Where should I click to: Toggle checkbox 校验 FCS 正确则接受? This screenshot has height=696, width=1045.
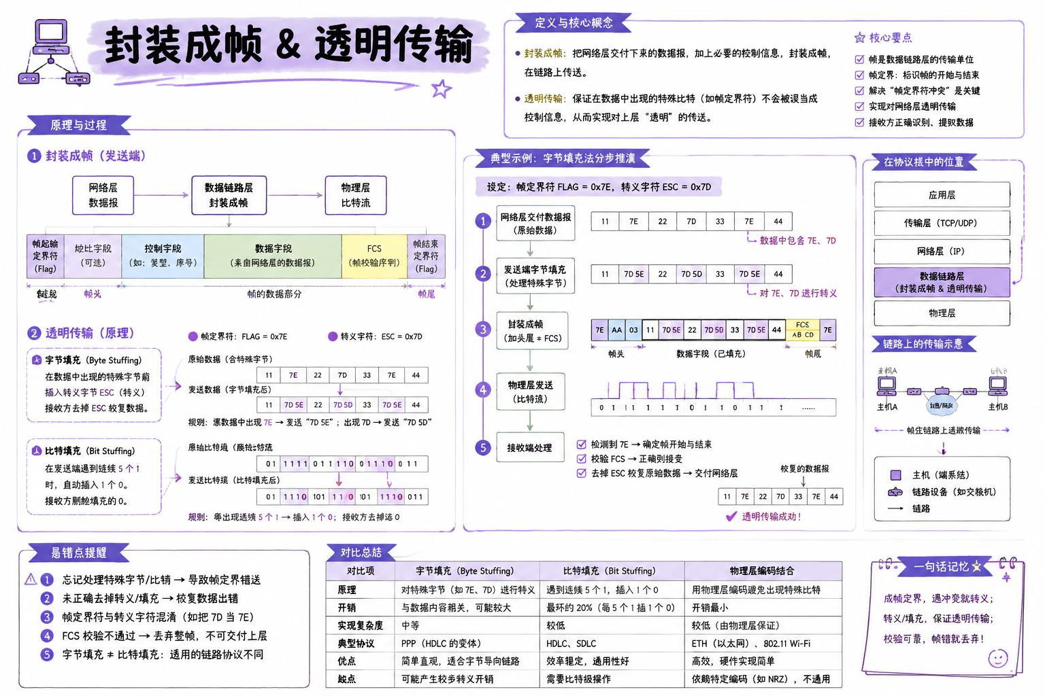(581, 459)
